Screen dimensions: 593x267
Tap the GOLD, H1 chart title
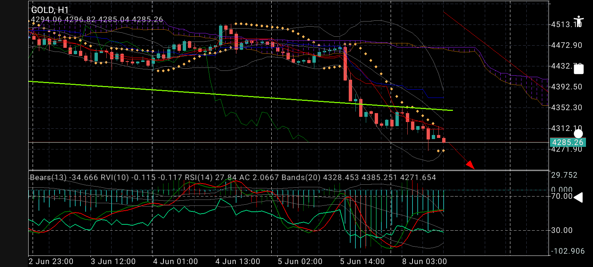(x=50, y=10)
